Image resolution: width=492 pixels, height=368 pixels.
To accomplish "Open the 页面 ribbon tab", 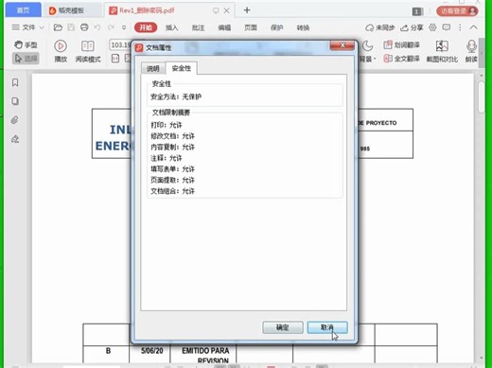I will pyautogui.click(x=251, y=27).
